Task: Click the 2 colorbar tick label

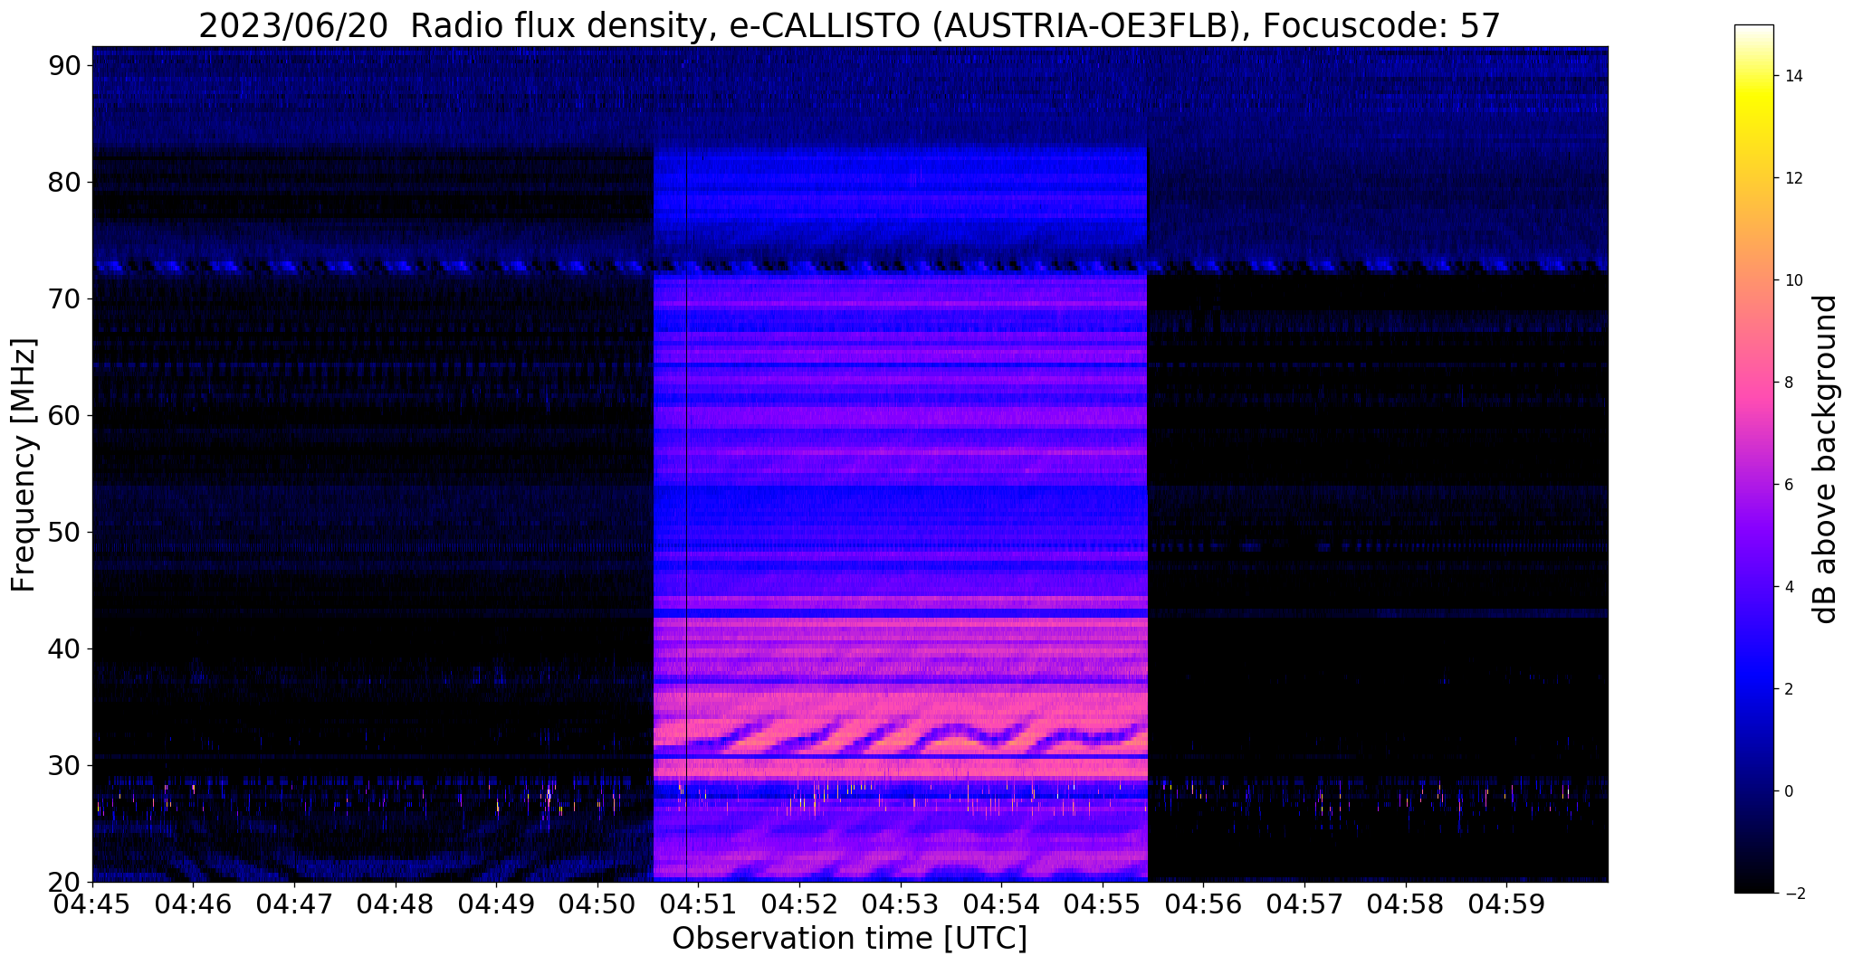Action: (x=1787, y=689)
